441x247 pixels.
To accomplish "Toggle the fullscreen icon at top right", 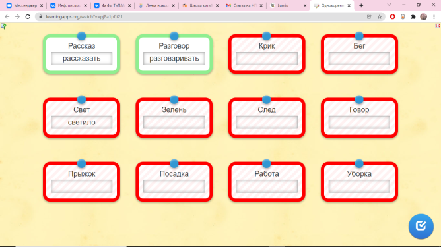I will pos(437,26).
